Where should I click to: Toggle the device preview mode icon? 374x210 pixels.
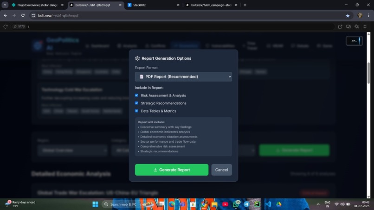point(348,26)
